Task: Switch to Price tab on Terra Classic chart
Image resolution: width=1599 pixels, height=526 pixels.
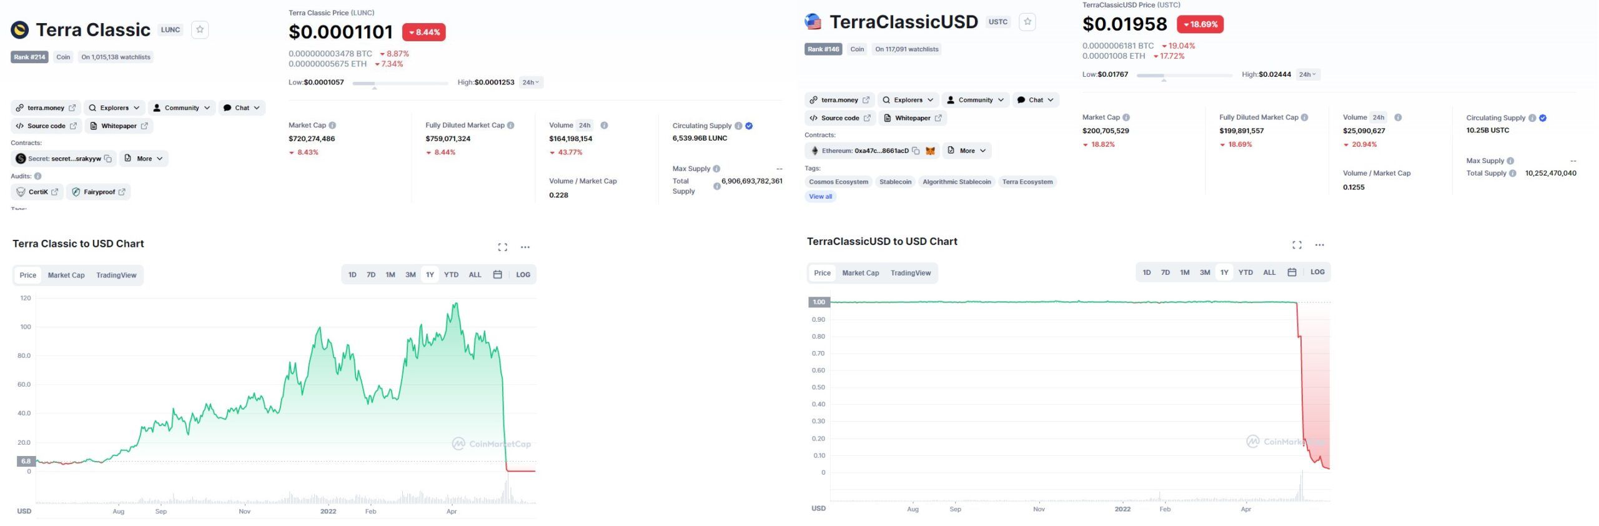Action: pos(28,275)
